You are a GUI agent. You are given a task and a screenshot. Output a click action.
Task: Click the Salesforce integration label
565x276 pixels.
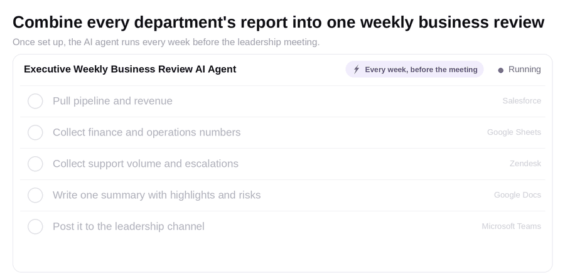(x=522, y=101)
